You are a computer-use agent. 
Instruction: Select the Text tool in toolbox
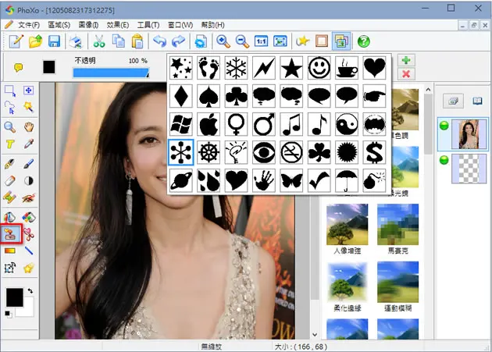(10, 144)
